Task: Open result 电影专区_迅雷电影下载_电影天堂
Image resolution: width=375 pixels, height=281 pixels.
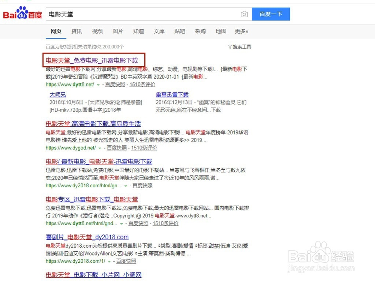Action: [92, 199]
